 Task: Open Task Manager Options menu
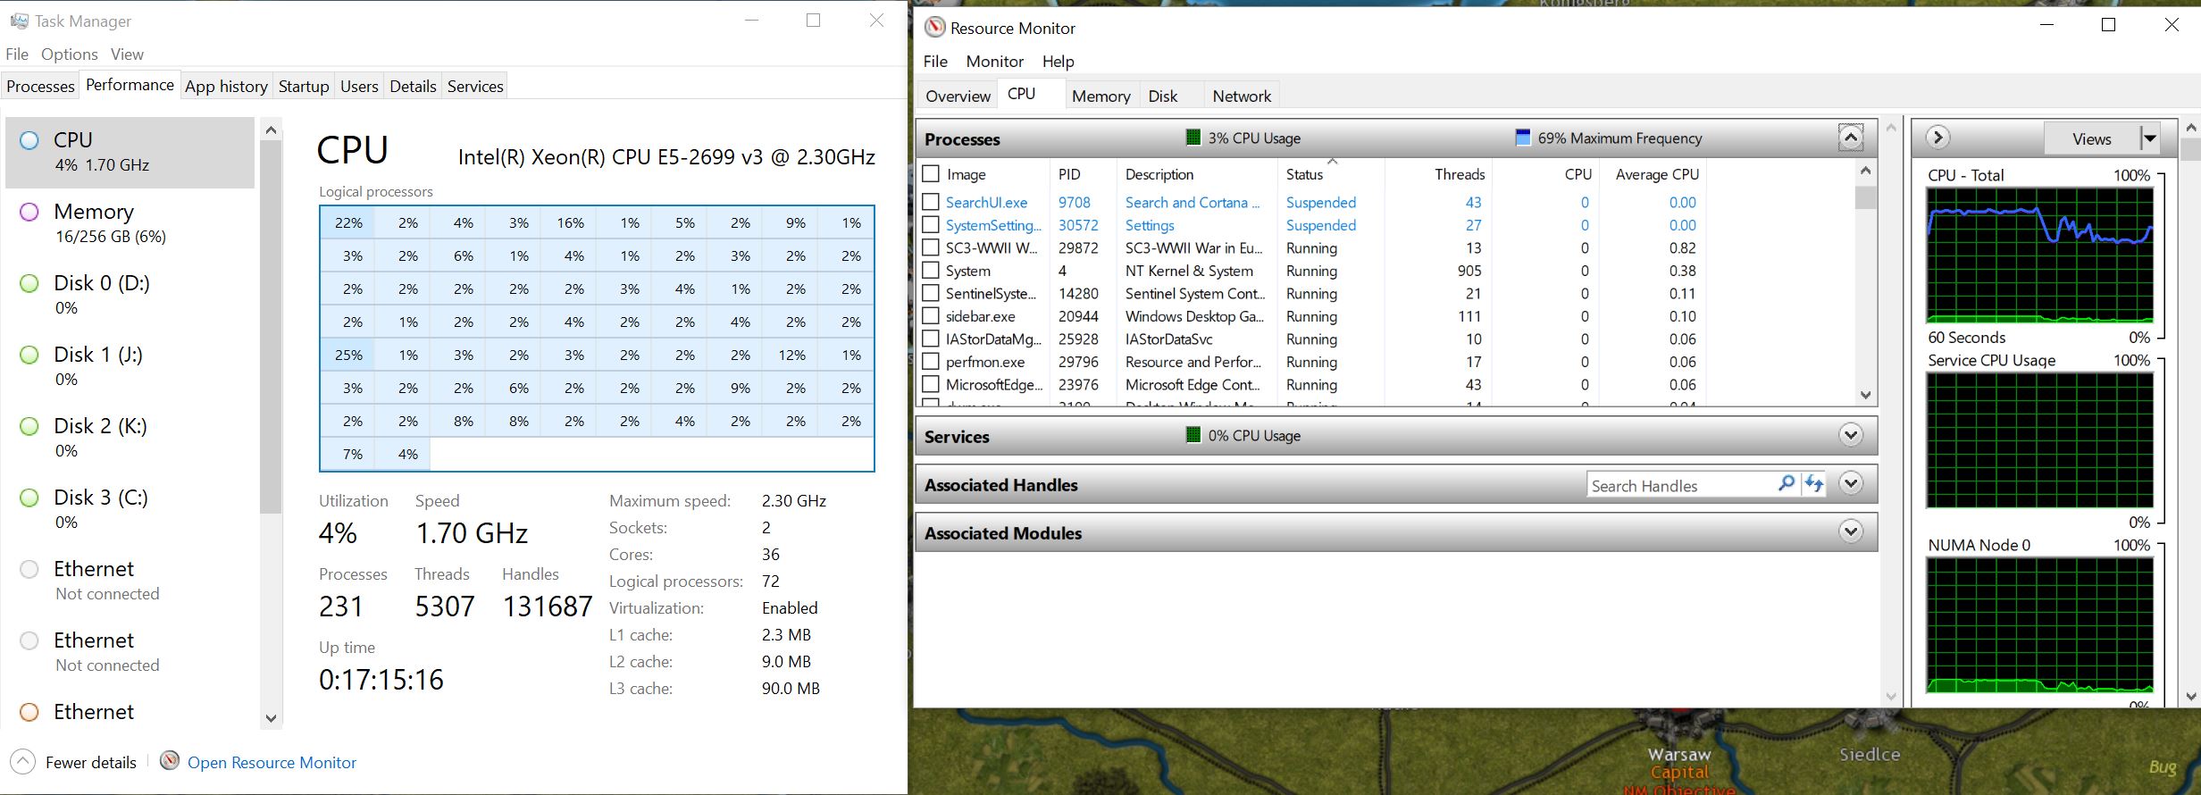click(70, 54)
